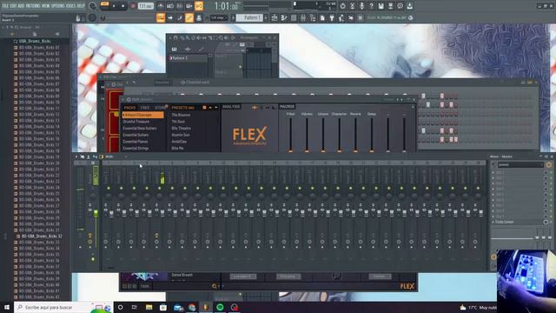This screenshot has width=556, height=313.
Task: Click the save floppy disk icon
Action: (x=381, y=6)
